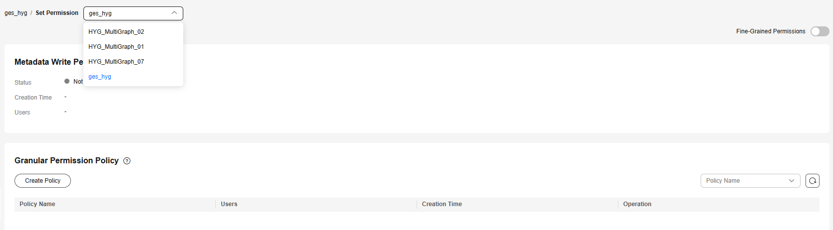Go to ges_hyg breadcrumb link

click(x=16, y=13)
